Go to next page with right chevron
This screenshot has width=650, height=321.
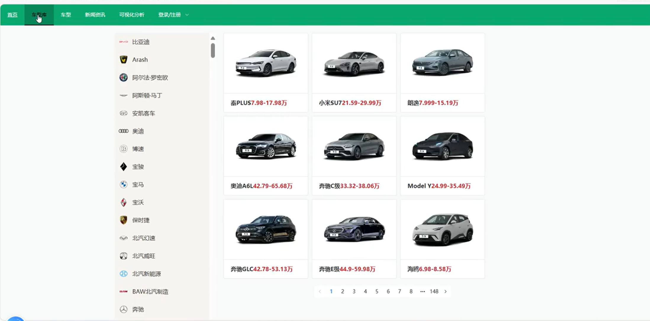click(x=445, y=291)
